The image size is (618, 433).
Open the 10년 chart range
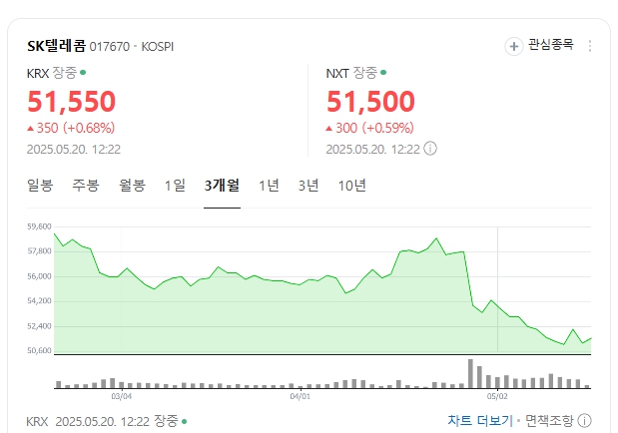pyautogui.click(x=352, y=186)
